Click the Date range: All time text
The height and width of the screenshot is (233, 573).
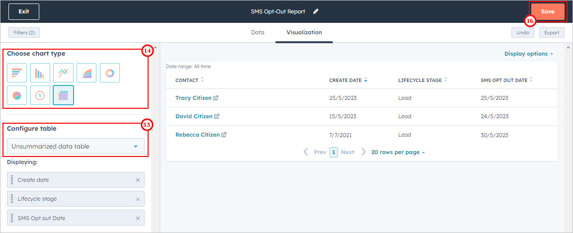[188, 67]
